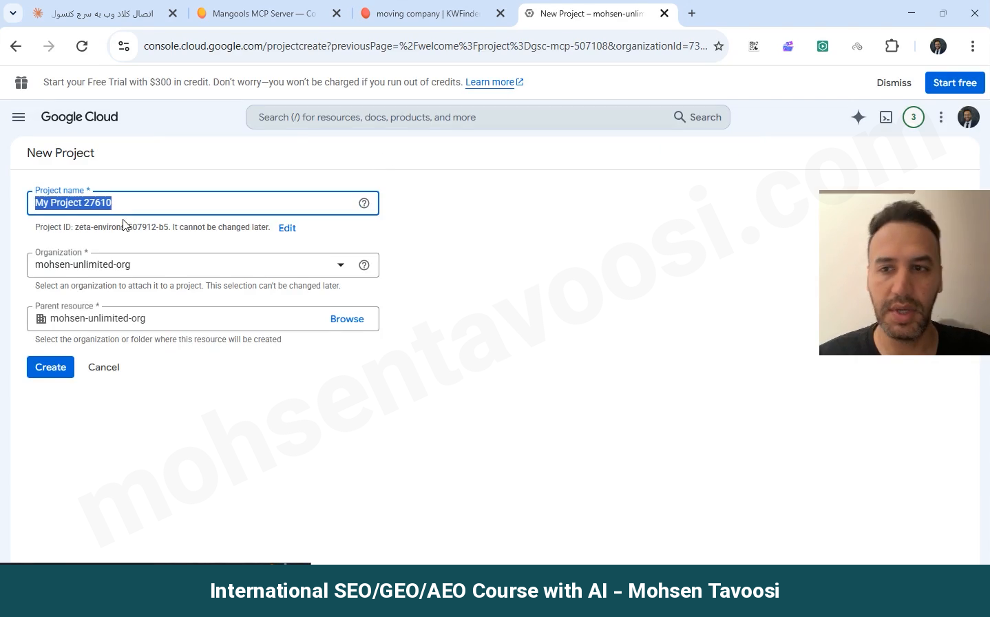Click the Search button in search bar
990x617 pixels.
(697, 117)
